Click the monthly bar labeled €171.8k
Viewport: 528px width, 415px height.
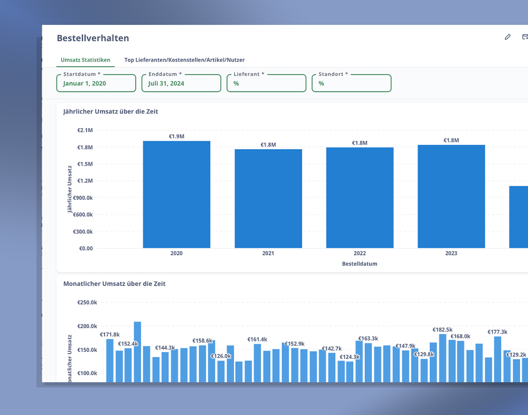pos(110,361)
